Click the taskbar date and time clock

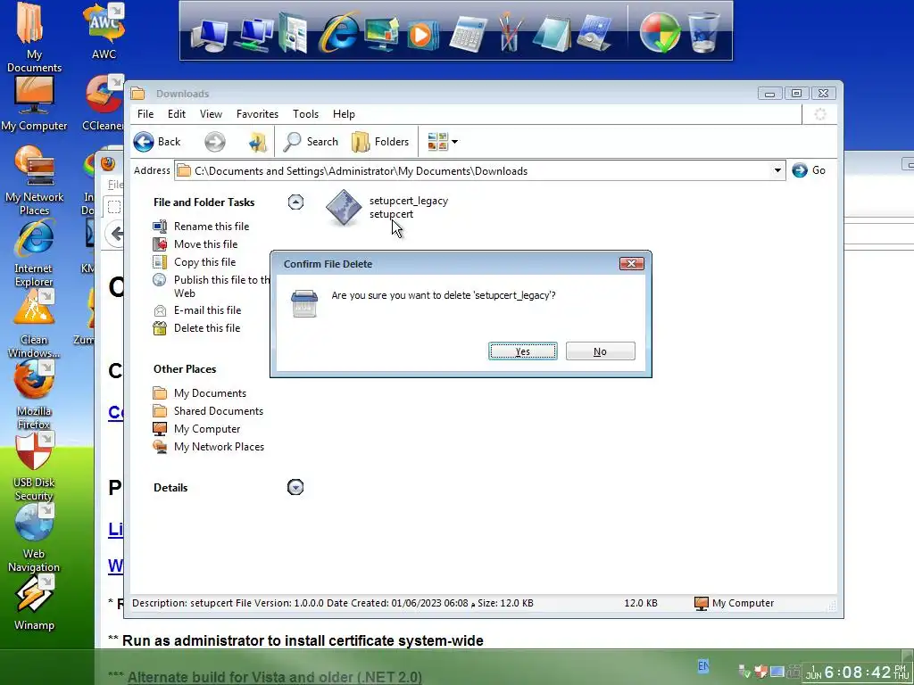point(857,673)
